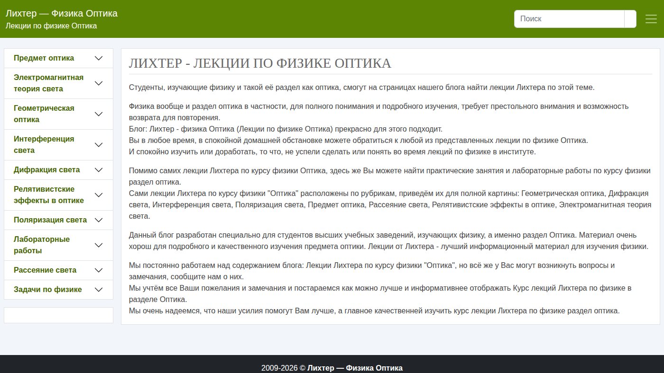The image size is (664, 373).
Task: Open the Рассеяние света sidebar section
Action: 58,270
